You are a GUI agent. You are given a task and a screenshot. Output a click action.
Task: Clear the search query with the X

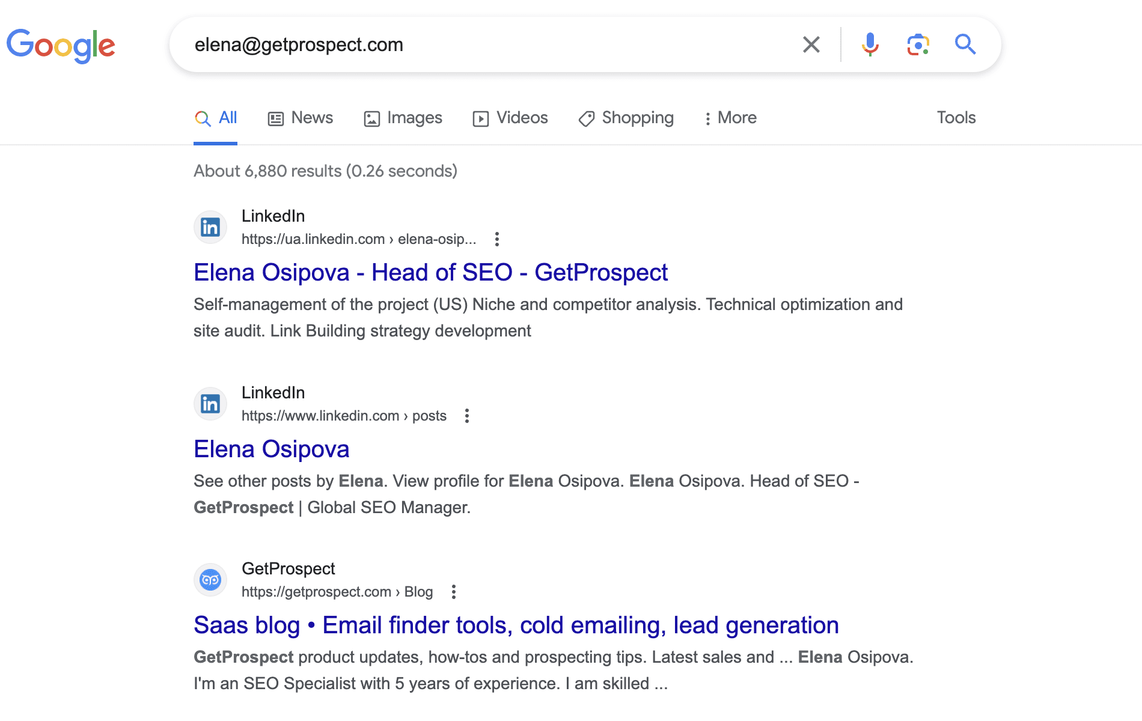(x=811, y=44)
